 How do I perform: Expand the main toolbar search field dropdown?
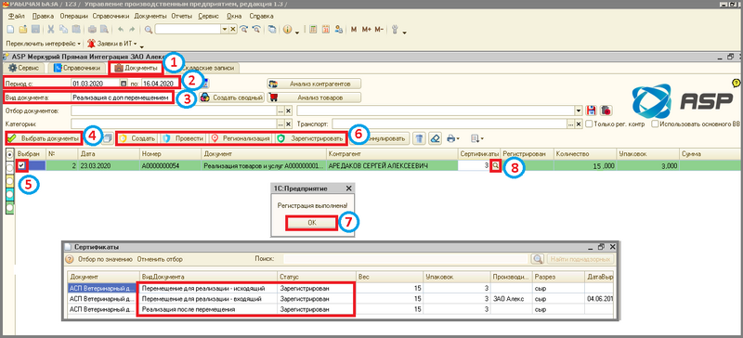click(225, 30)
